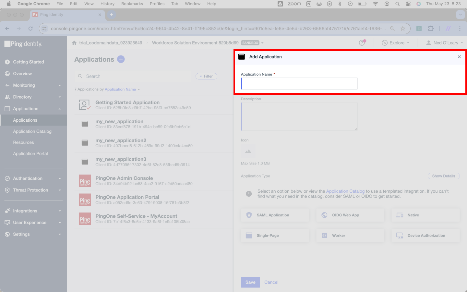The height and width of the screenshot is (292, 467).
Task: Open the Explore dropdown menu
Action: click(x=395, y=43)
